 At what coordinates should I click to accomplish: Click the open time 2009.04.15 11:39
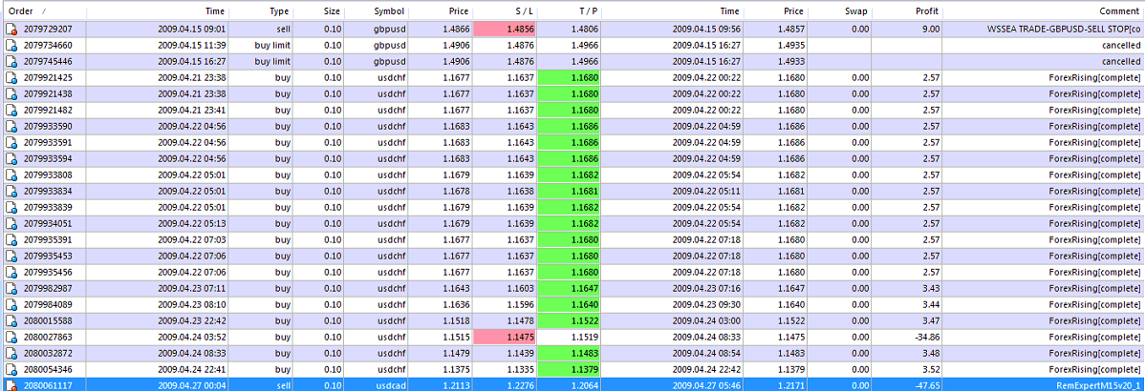click(191, 46)
